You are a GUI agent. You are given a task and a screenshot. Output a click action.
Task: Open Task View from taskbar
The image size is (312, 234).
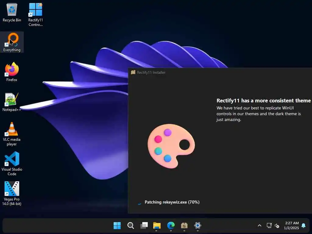tap(144, 225)
